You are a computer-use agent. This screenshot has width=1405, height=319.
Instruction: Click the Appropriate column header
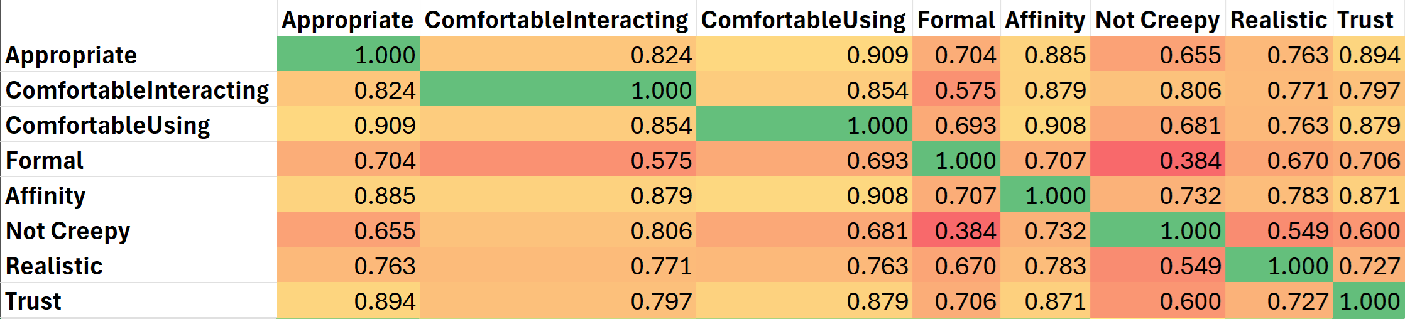(347, 20)
